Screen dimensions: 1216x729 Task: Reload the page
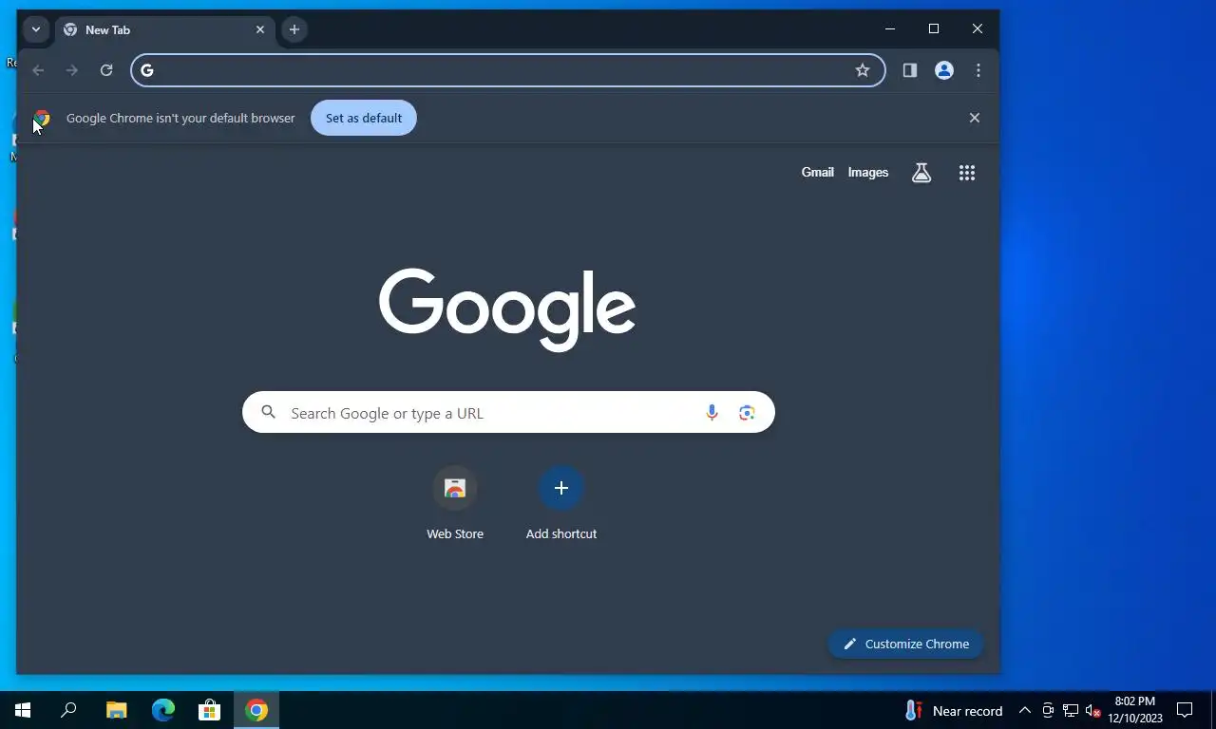(x=106, y=70)
